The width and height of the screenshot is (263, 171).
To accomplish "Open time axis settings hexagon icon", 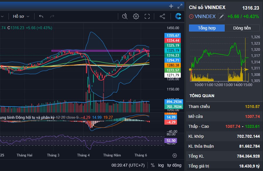I will (x=174, y=156).
